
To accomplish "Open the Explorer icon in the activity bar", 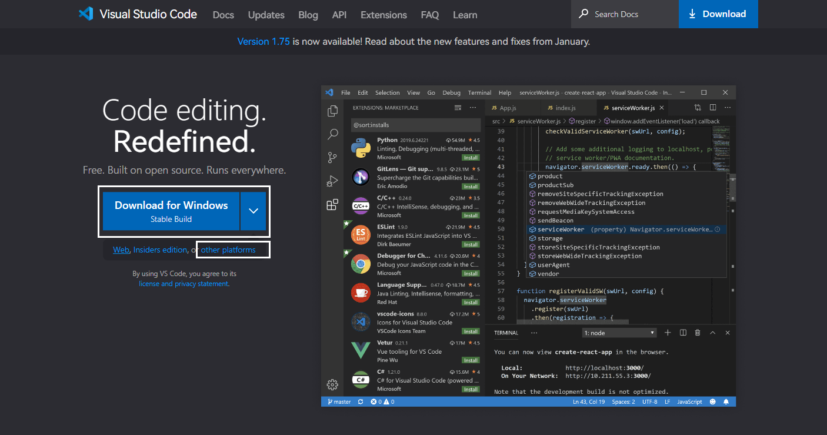I will 332,111.
